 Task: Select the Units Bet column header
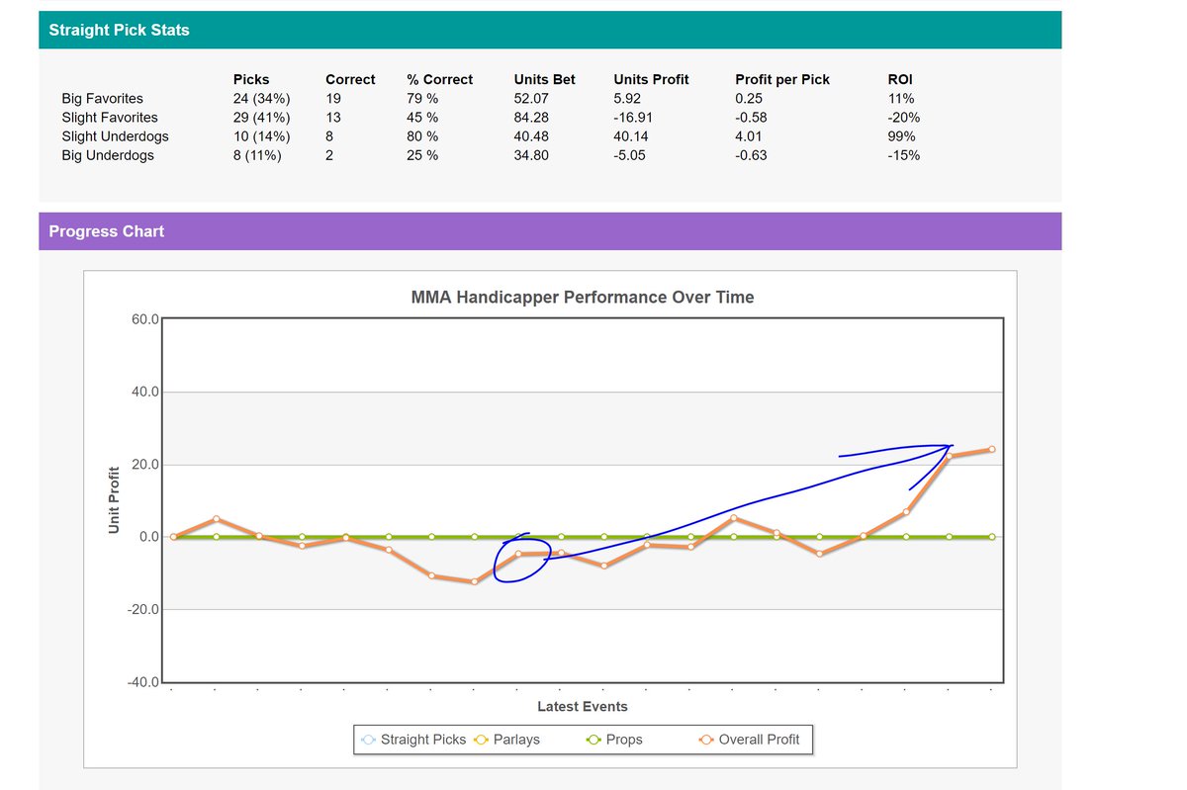(x=545, y=79)
